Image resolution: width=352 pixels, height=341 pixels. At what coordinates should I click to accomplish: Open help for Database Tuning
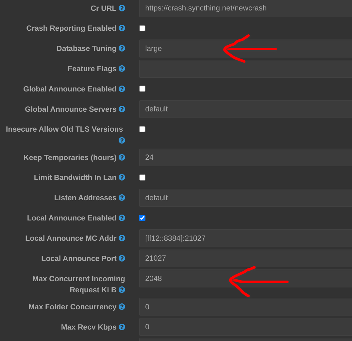coord(122,48)
